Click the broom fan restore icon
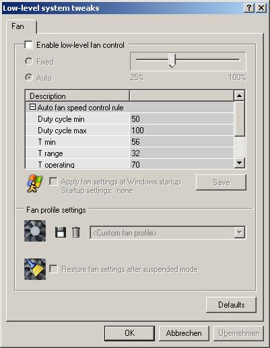The image size is (270, 348). coord(35,269)
